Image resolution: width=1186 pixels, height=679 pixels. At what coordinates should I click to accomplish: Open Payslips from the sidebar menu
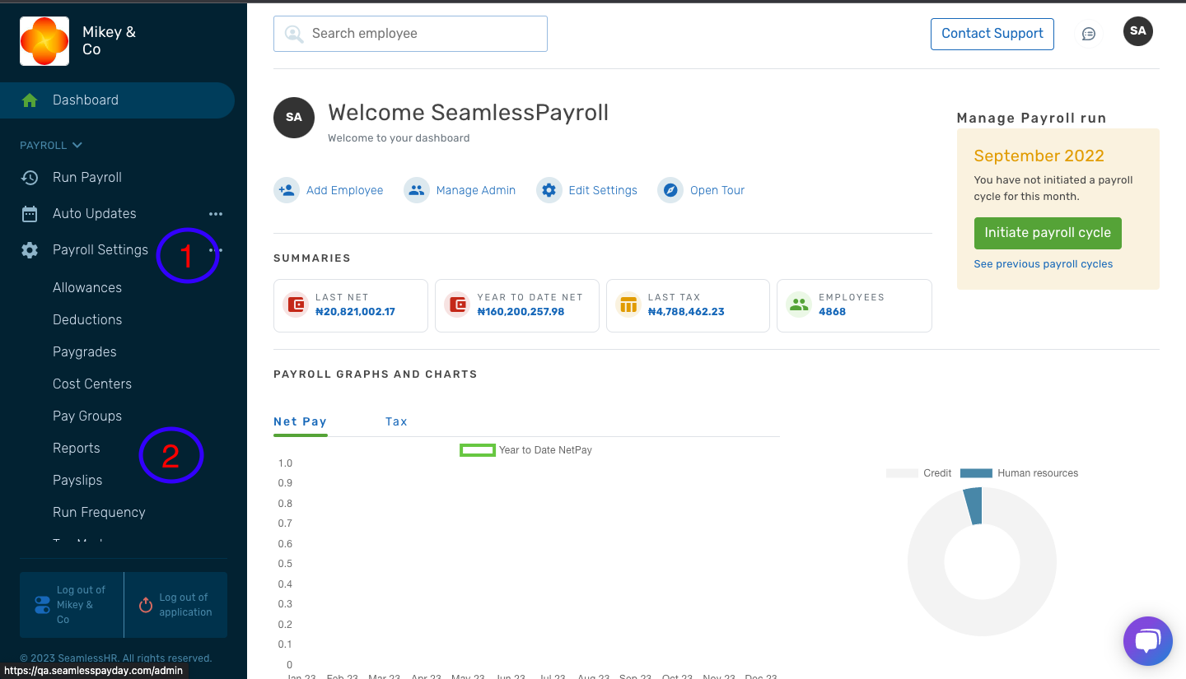(77, 480)
